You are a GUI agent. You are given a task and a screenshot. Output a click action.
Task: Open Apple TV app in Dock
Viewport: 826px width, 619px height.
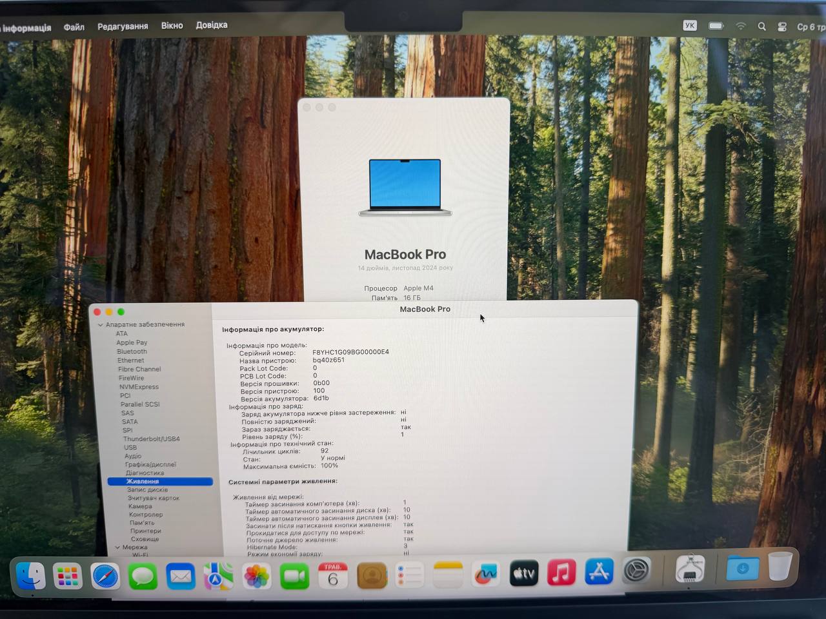pyautogui.click(x=523, y=573)
